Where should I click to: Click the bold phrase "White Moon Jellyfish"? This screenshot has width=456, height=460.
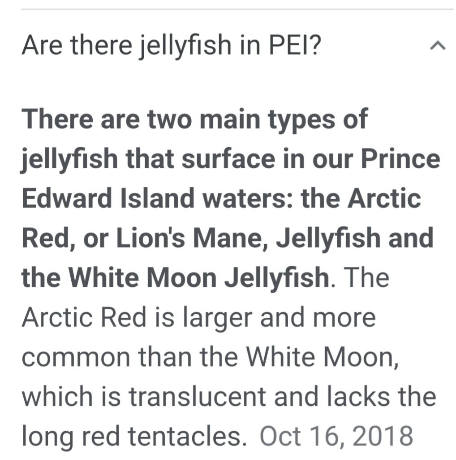pos(198,277)
